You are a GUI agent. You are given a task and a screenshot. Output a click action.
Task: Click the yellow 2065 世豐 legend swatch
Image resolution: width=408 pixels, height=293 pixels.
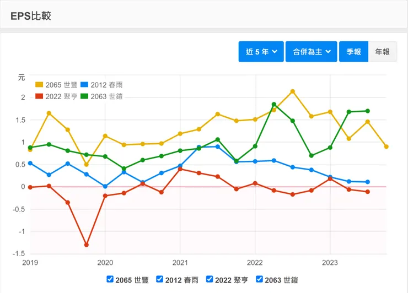point(39,85)
